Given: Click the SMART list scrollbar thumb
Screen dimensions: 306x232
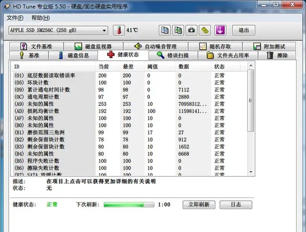Looking at the screenshot, I should (x=251, y=100).
